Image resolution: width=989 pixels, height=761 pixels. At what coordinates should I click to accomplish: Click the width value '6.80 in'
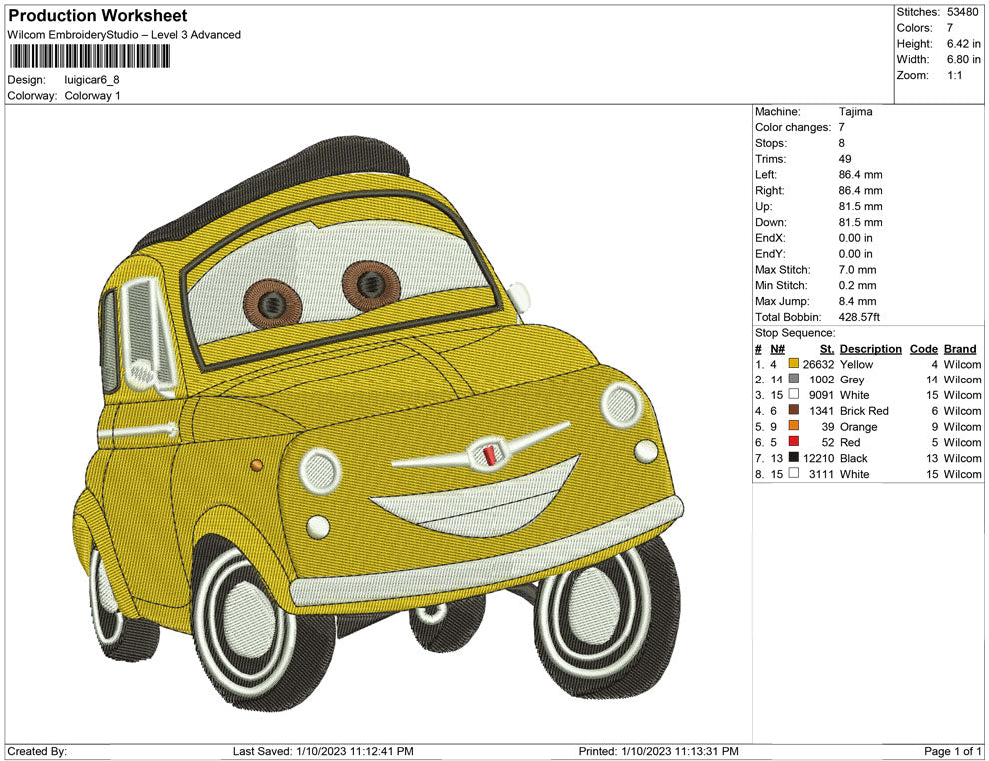[963, 59]
